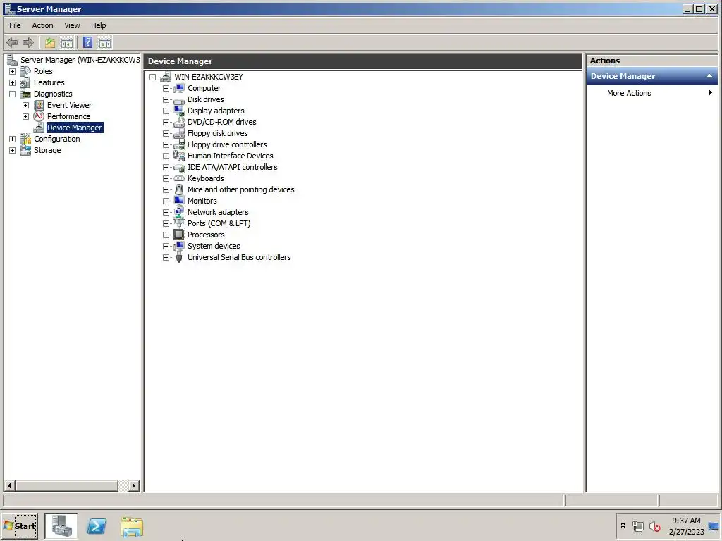
Task: Select the Device Manager tree item
Action: (x=74, y=128)
